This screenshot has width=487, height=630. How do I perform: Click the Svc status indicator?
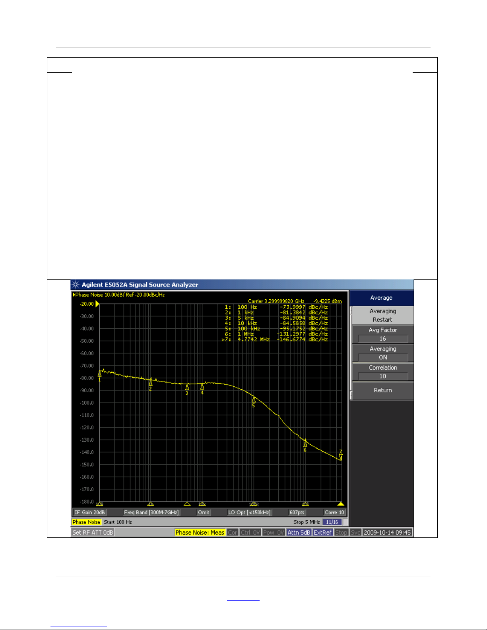pos(355,532)
